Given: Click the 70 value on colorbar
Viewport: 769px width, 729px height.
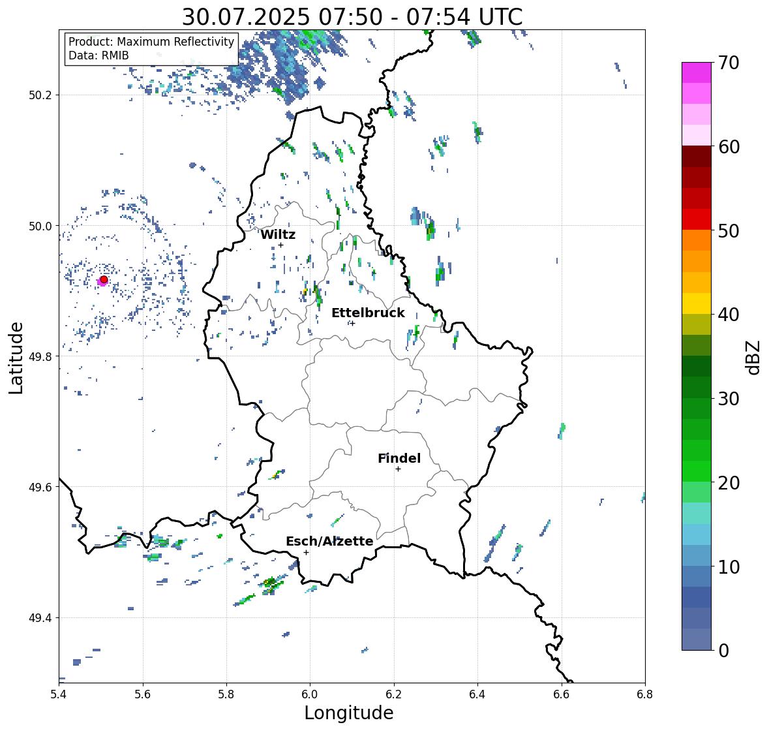Looking at the screenshot, I should (729, 63).
